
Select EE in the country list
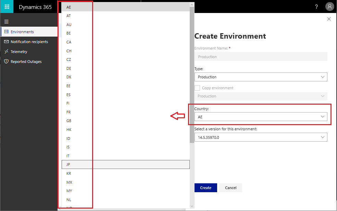tap(125, 86)
